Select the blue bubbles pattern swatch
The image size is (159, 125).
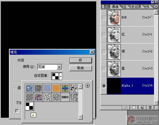click(29, 88)
